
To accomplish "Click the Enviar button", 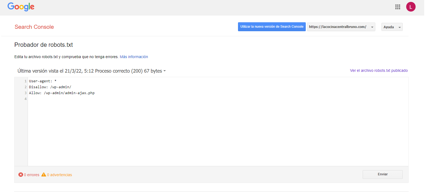I will 383,174.
